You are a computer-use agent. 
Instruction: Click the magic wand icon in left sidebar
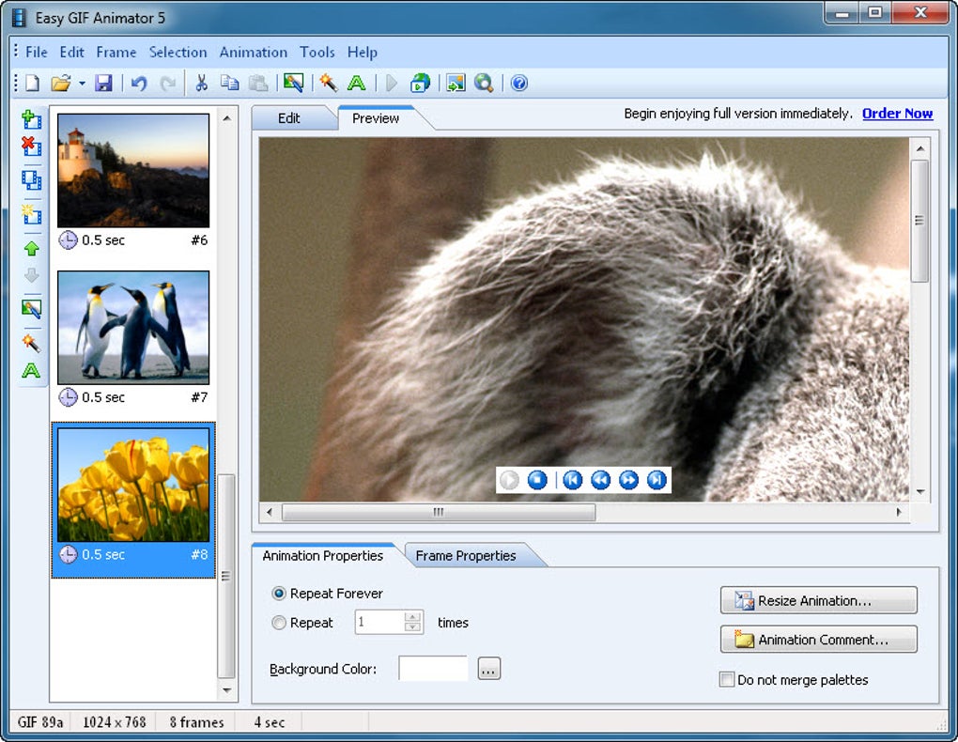31,343
